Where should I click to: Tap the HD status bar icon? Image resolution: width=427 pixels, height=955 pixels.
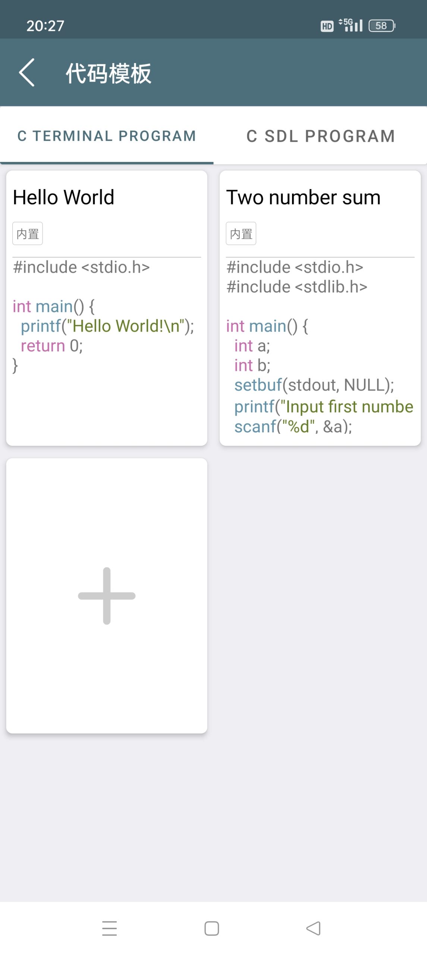[326, 25]
